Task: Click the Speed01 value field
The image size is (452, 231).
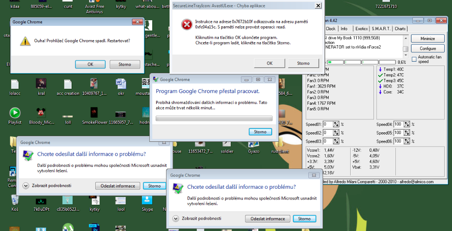Action: 328,124
